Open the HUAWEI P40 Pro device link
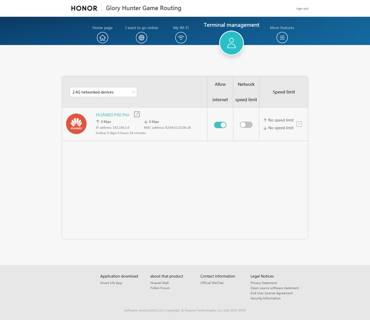Image resolution: width=370 pixels, height=320 pixels. [112, 115]
